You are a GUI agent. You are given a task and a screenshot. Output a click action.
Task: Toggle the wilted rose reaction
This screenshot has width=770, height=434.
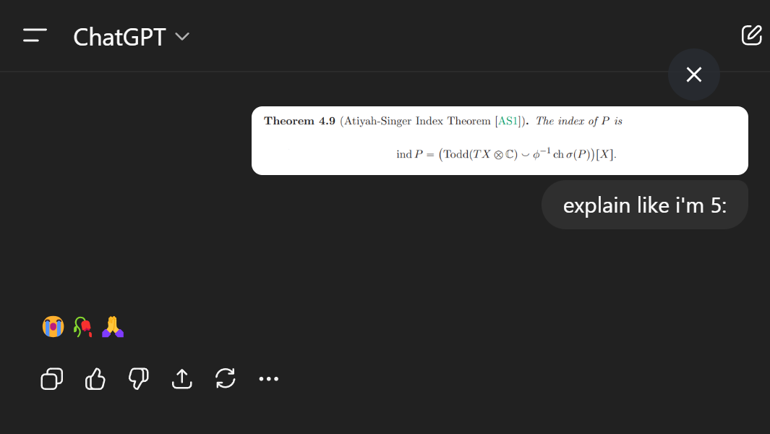click(x=82, y=326)
